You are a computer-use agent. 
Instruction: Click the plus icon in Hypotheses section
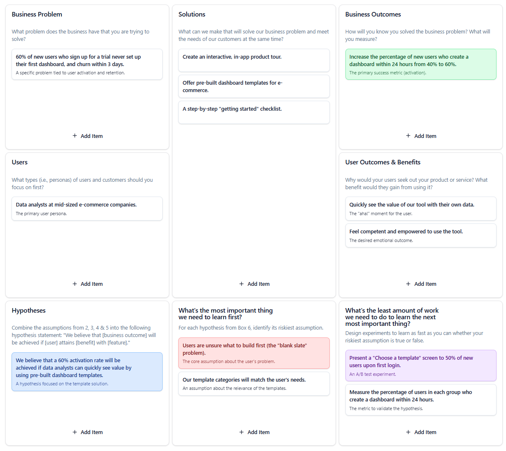click(x=75, y=432)
